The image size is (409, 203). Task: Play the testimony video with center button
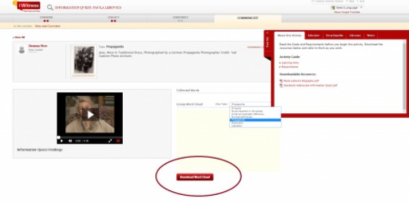(90, 115)
